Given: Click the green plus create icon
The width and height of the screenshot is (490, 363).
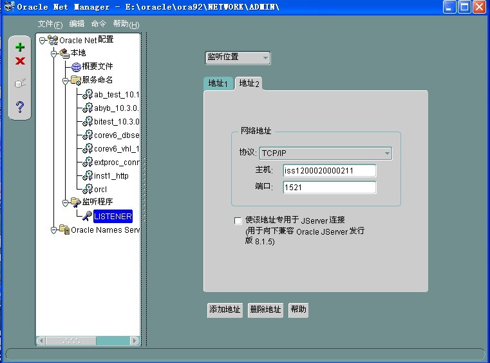Looking at the screenshot, I should point(20,47).
